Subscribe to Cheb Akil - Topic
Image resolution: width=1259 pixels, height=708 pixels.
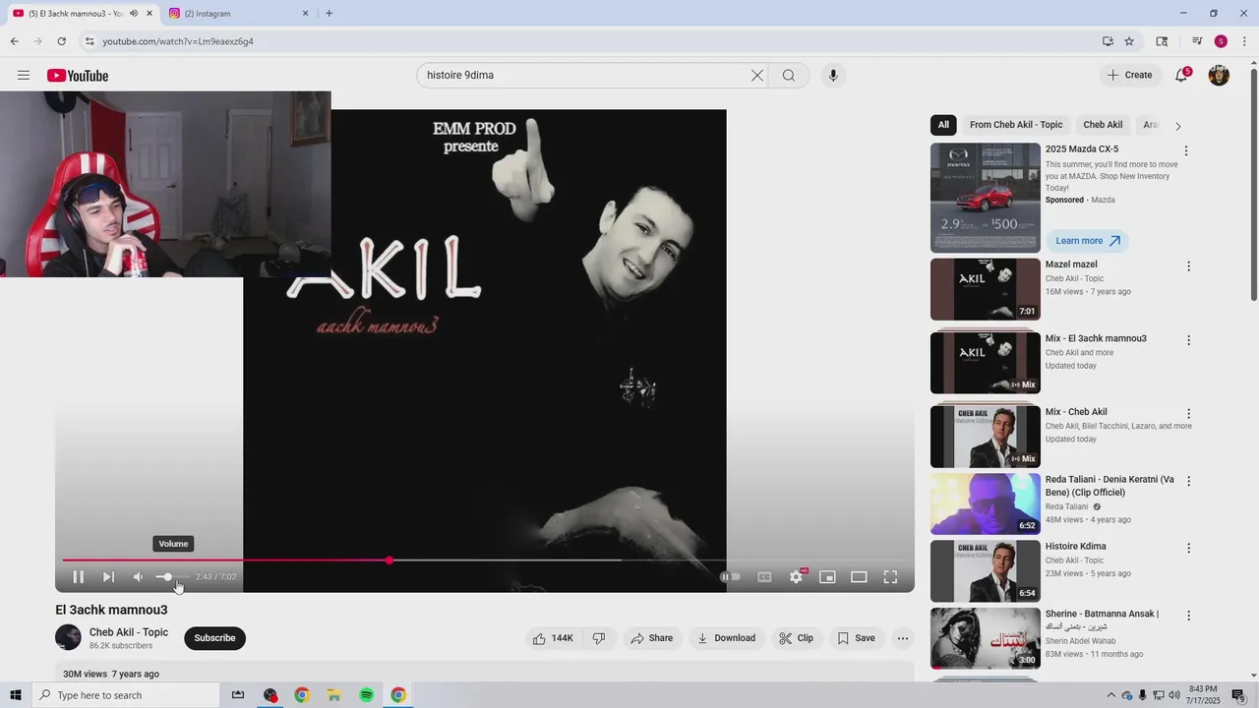pyautogui.click(x=214, y=638)
